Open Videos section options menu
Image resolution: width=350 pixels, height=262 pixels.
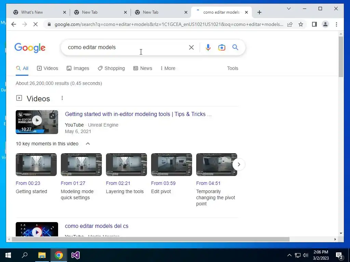point(62,98)
